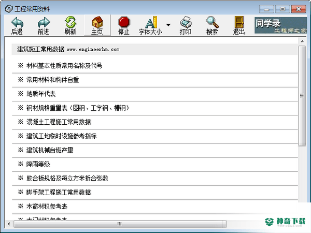This screenshot has width=311, height=233.
Task: Minimize the 工程常用资料 window
Action: [x=266, y=9]
